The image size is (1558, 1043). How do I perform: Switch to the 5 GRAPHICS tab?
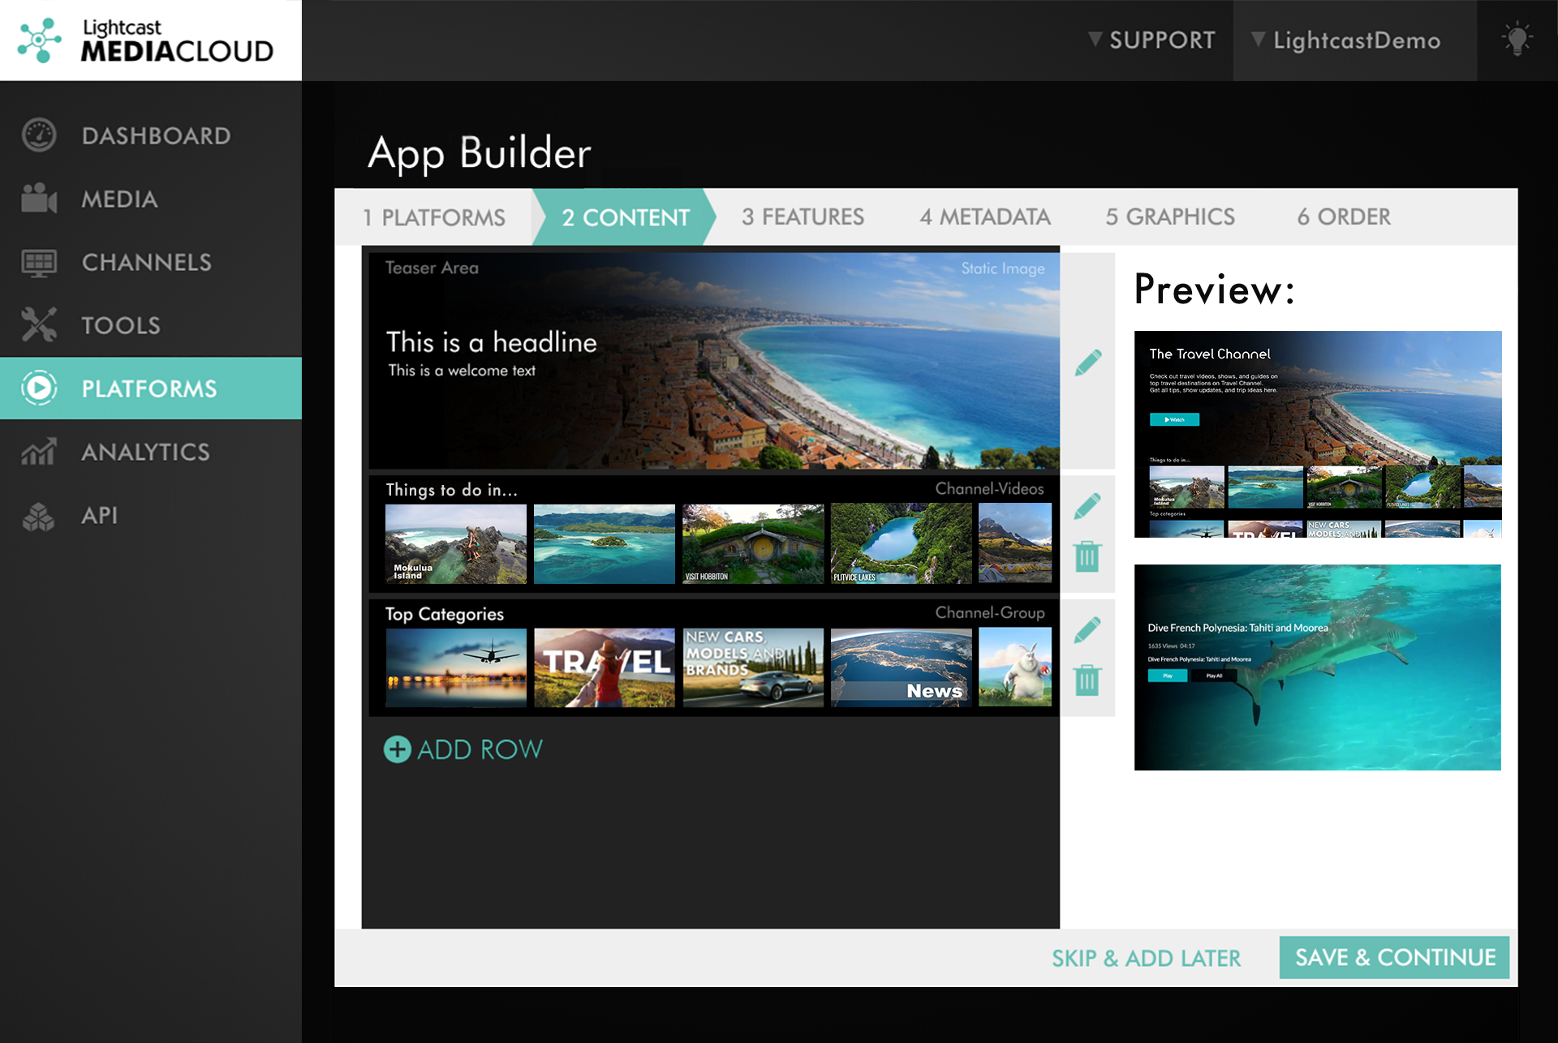(1169, 217)
